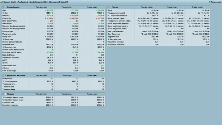Collapse the Risques section
This screenshot has width=222, height=125.
click(x=5, y=94)
